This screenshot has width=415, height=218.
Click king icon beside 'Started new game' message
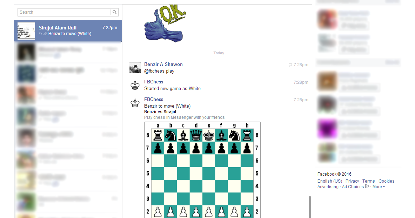135,85
